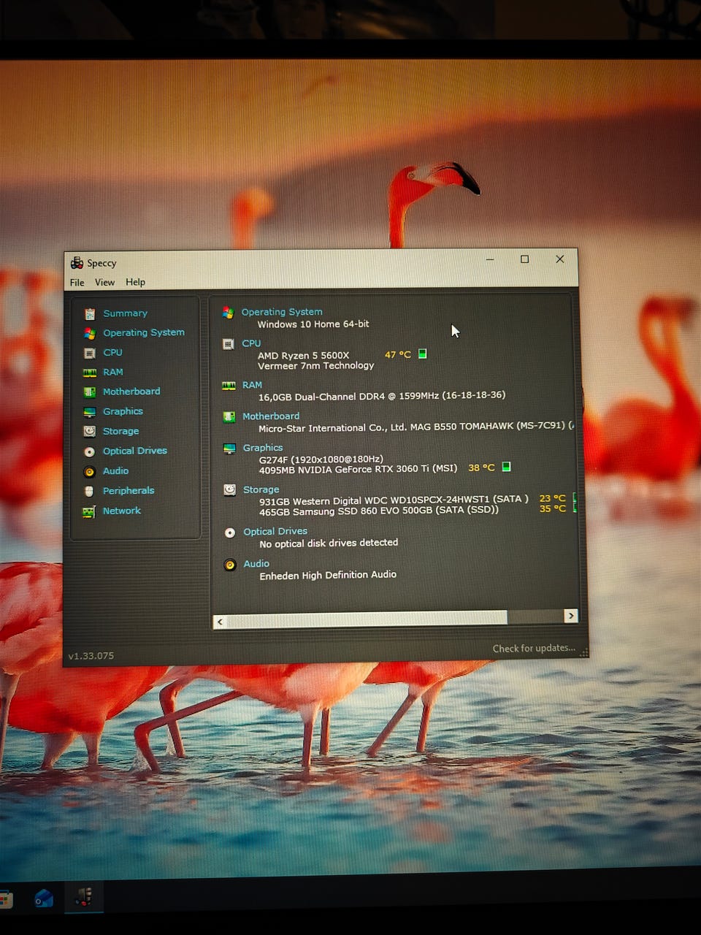Click the Graphics monitor icon in sidebar
701x935 pixels.
(90, 412)
